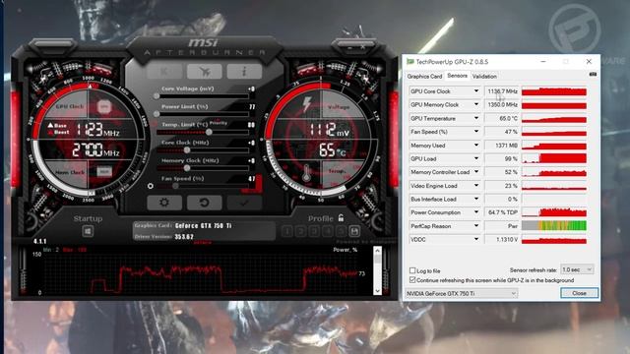The width and height of the screenshot is (630, 354).
Task: Click the Memory Clock slider handle
Action: (187, 168)
